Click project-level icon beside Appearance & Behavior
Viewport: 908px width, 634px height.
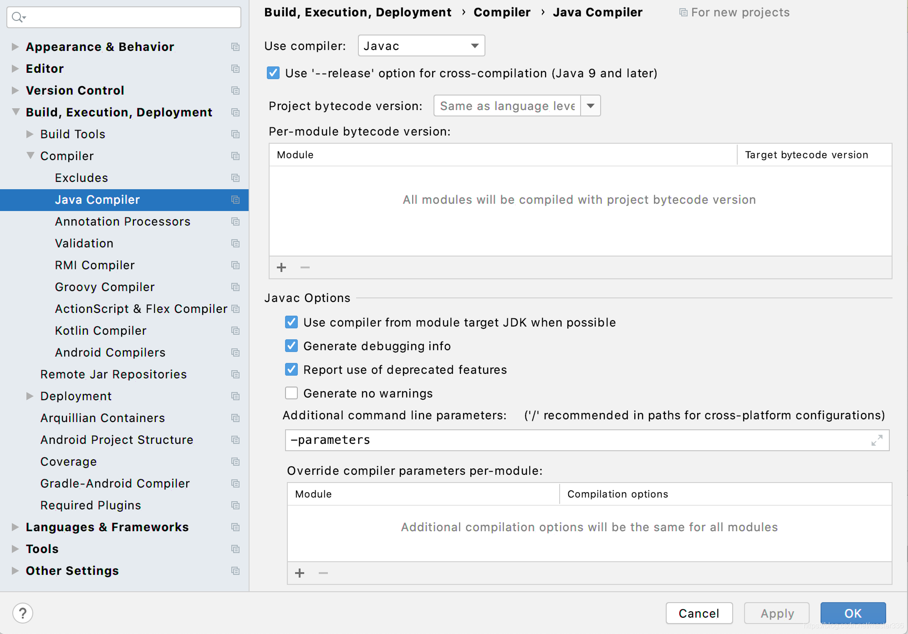coord(235,47)
